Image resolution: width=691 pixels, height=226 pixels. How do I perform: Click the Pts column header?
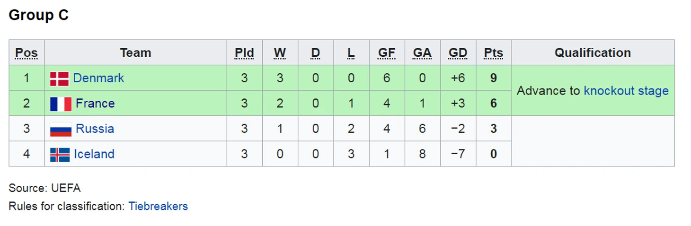[x=494, y=53]
